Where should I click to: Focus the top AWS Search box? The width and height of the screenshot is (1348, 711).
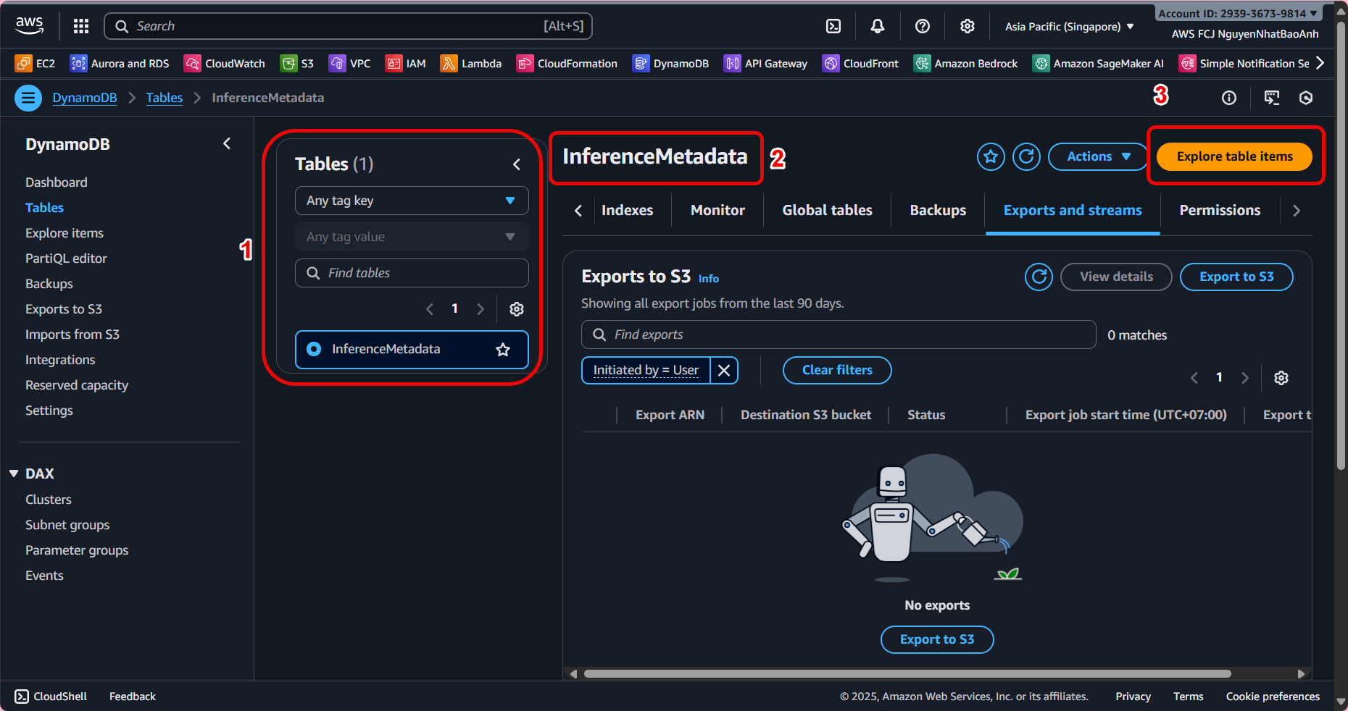coord(349,26)
